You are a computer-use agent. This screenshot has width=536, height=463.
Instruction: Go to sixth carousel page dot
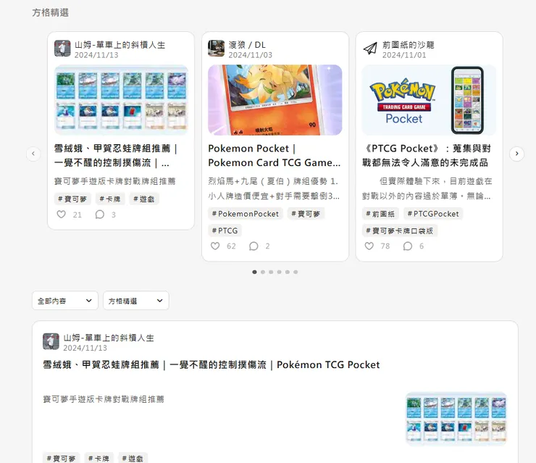pyautogui.click(x=296, y=272)
